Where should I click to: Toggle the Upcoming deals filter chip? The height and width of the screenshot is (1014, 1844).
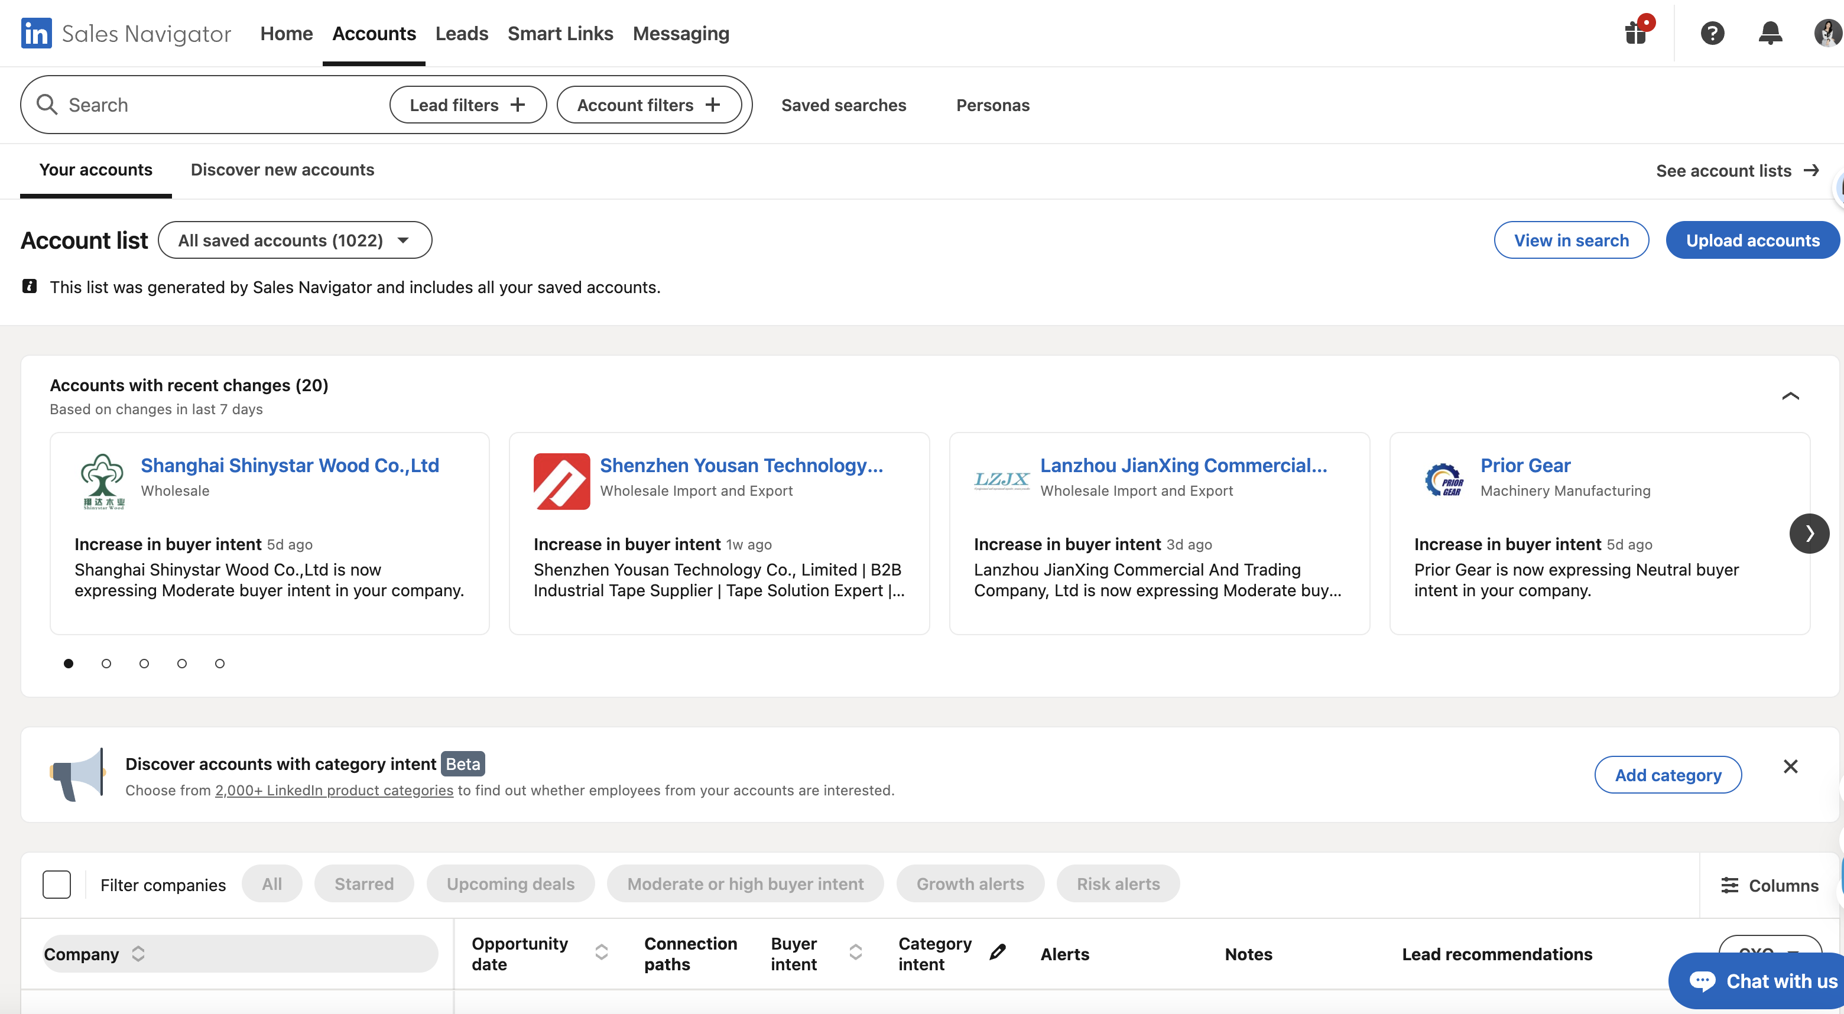click(511, 884)
